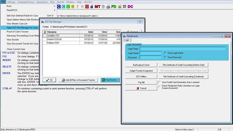This screenshot has width=233, height=131.
Task: Select the DebtorV330.txt file row
Action: [82, 39]
